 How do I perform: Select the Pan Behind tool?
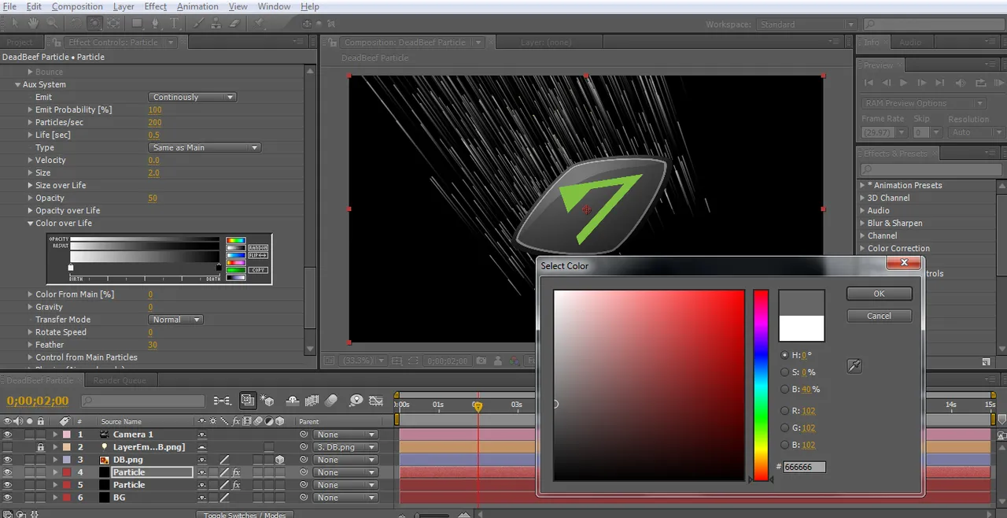(x=113, y=24)
